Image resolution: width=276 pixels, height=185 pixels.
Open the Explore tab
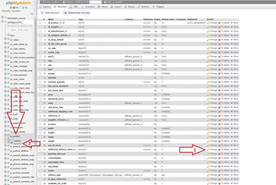coord(45,7)
